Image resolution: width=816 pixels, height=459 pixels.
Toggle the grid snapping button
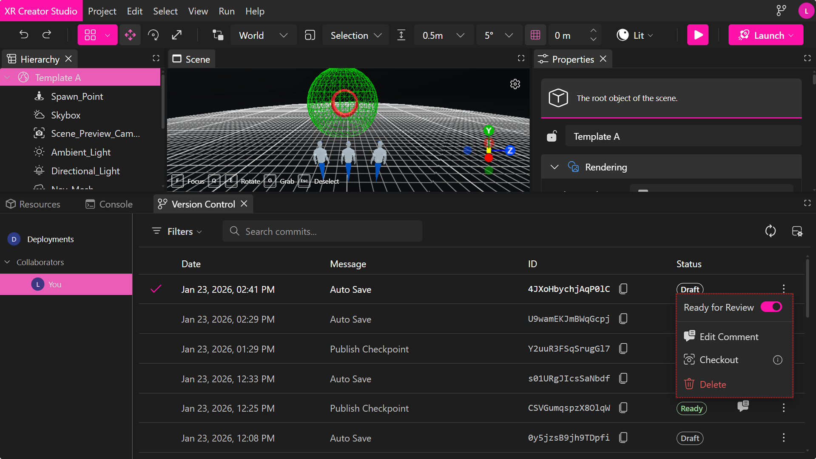(535, 35)
